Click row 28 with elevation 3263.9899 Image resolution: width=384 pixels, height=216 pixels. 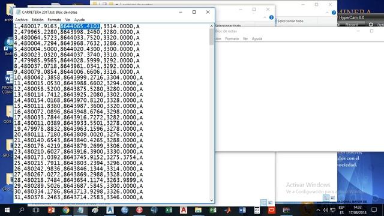(79, 180)
